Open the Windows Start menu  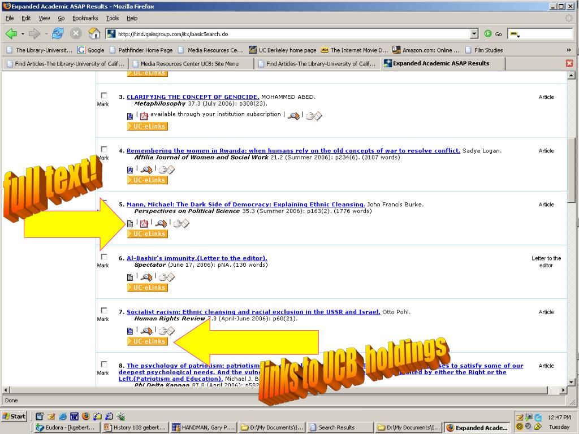[14, 416]
